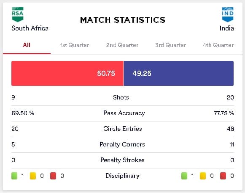Viewport: 245px width, 193px height.
Task: Click South Africa's green card icon
Action: coord(14,176)
